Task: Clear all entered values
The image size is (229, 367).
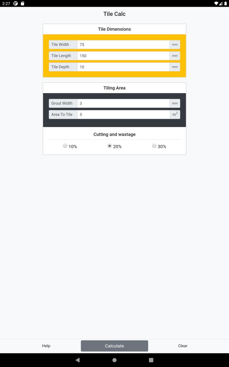Action: click(183, 346)
